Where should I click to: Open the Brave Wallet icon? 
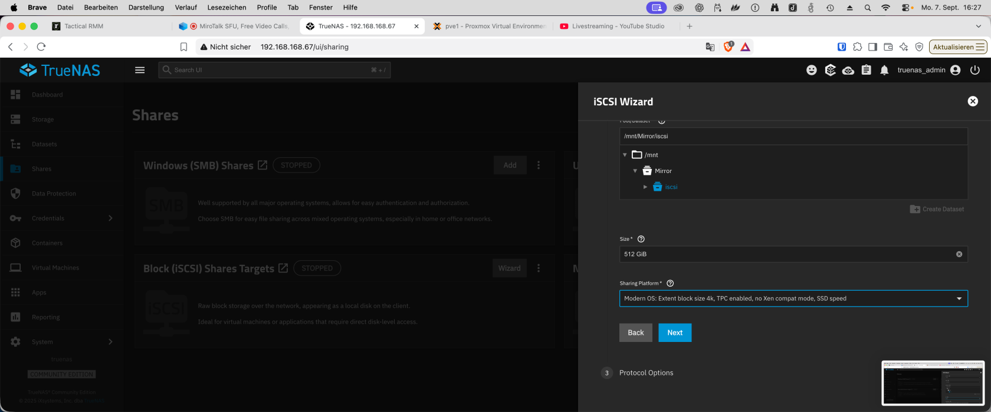888,46
